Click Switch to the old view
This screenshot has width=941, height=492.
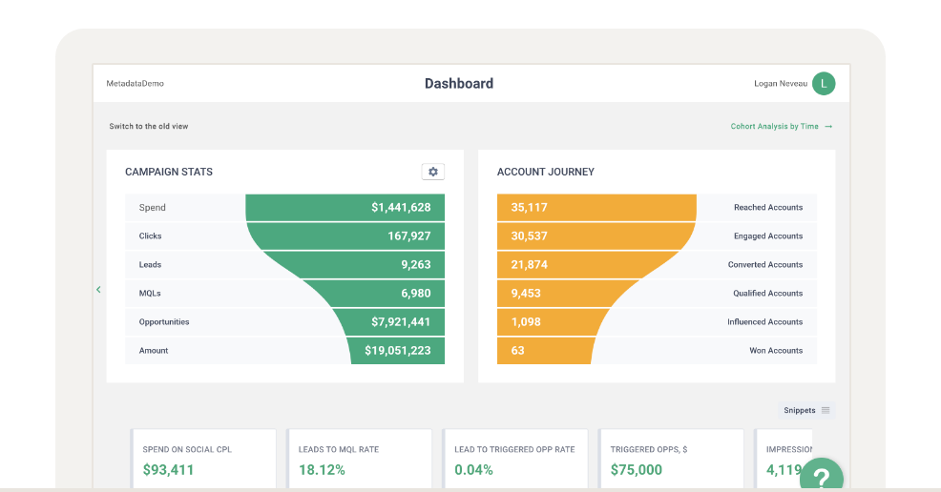(x=148, y=127)
